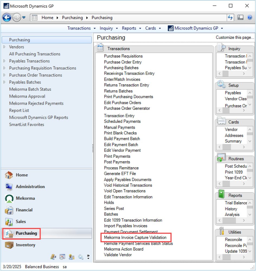The height and width of the screenshot is (271, 256).
Task: Click the refresh icon in address bar
Action: (x=230, y=17)
